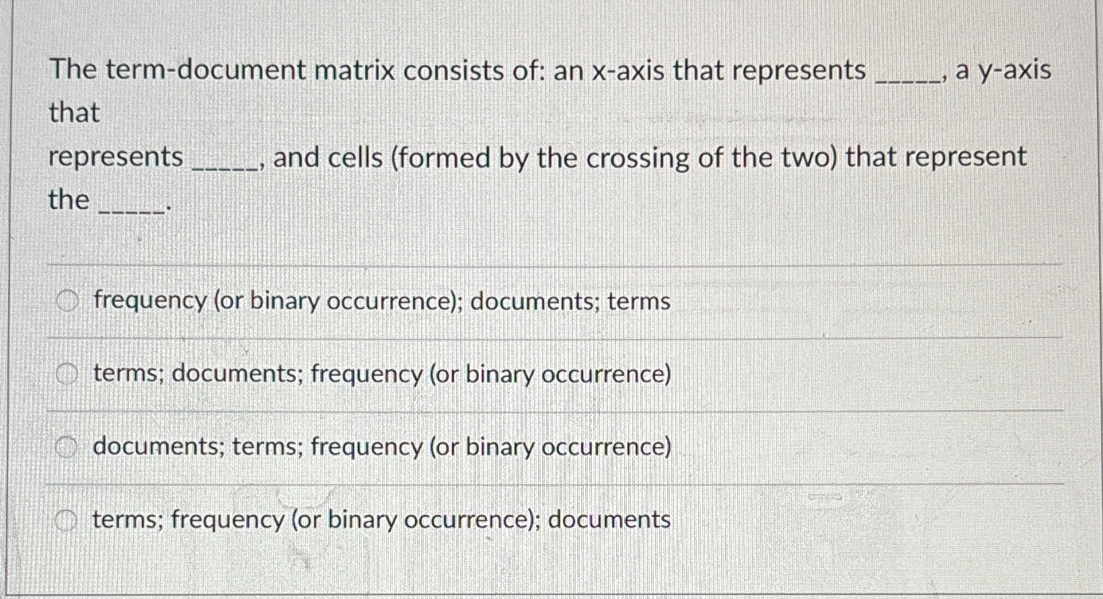The width and height of the screenshot is (1103, 599).
Task: Click the last answer option text
Action: pos(381,520)
